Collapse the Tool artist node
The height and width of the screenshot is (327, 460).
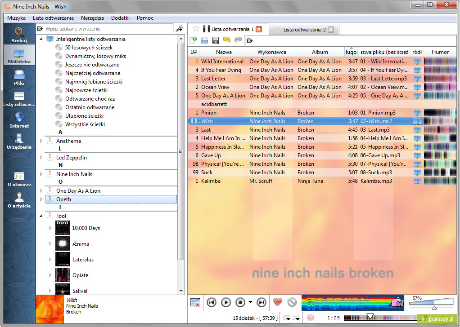(x=41, y=216)
